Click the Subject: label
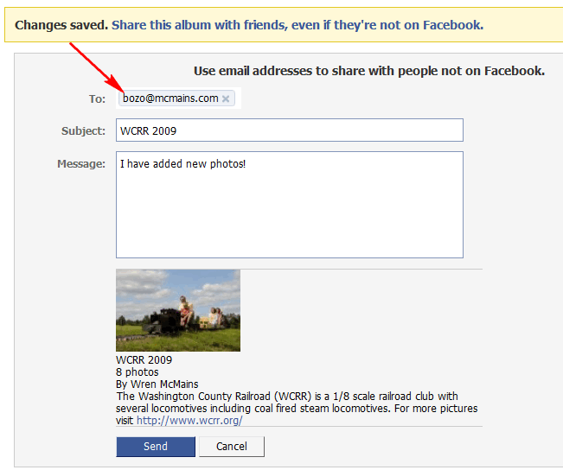The width and height of the screenshot is (563, 470). pos(83,131)
